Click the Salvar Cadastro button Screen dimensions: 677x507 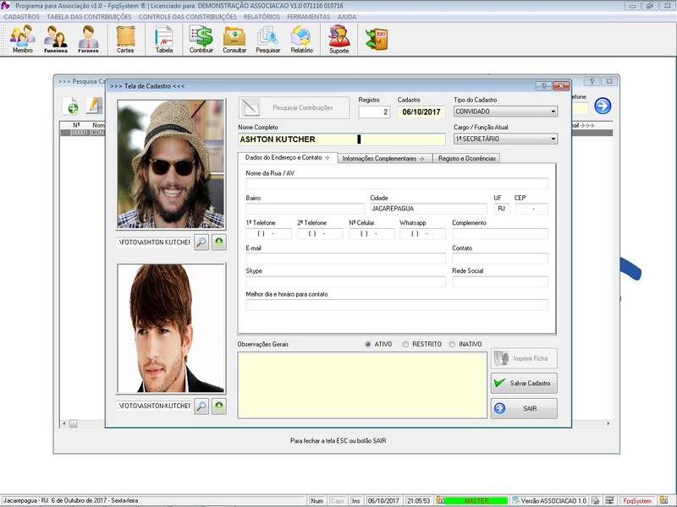click(x=524, y=383)
